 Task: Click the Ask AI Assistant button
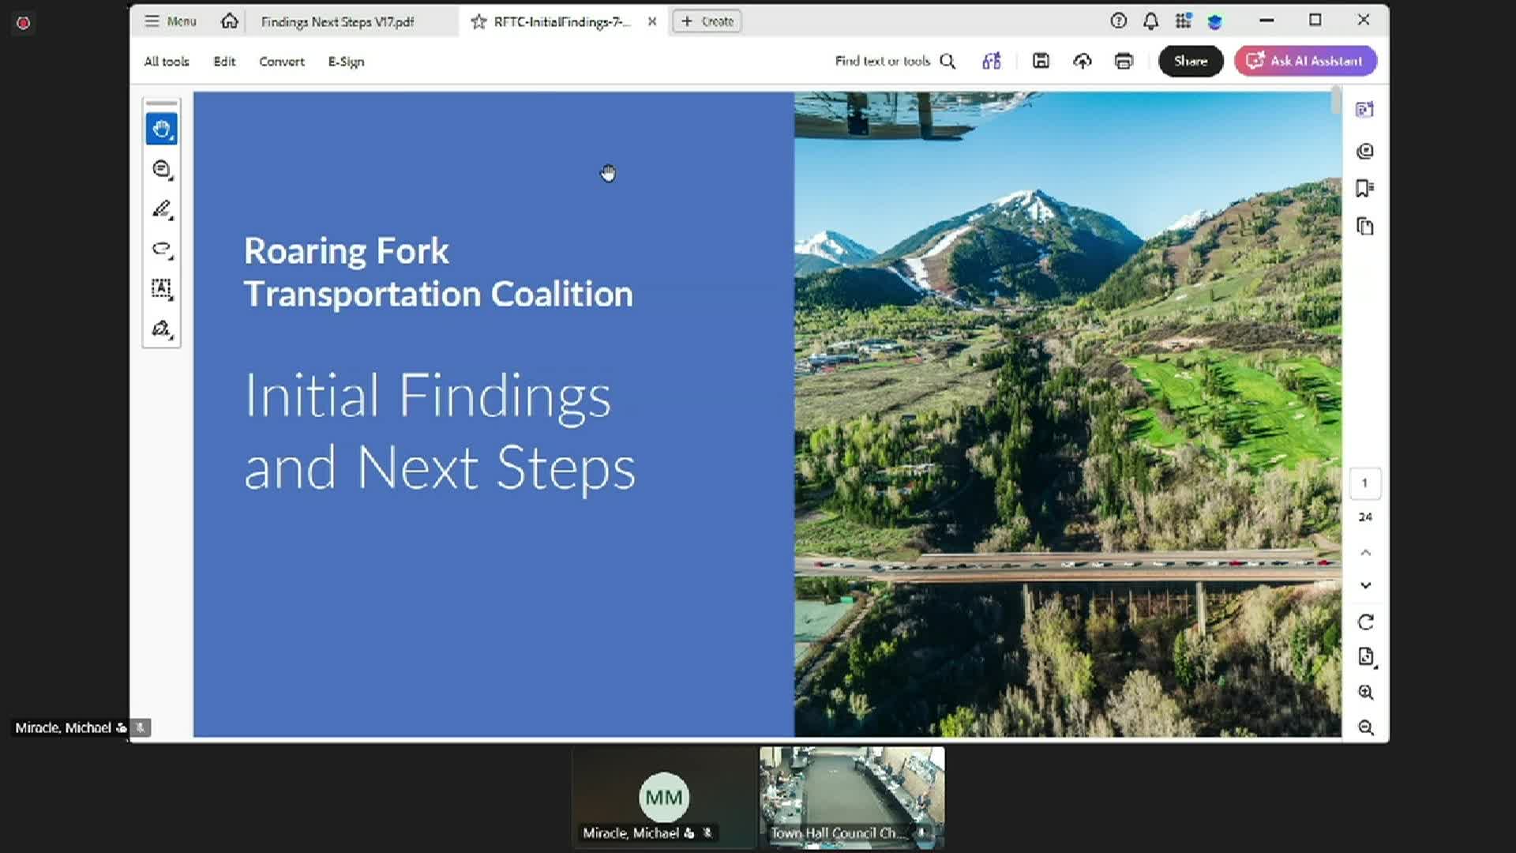click(x=1305, y=61)
